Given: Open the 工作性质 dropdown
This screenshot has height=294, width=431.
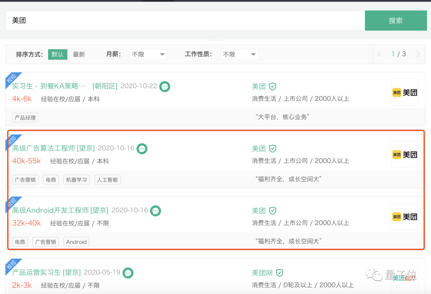Looking at the screenshot, I should pos(239,54).
